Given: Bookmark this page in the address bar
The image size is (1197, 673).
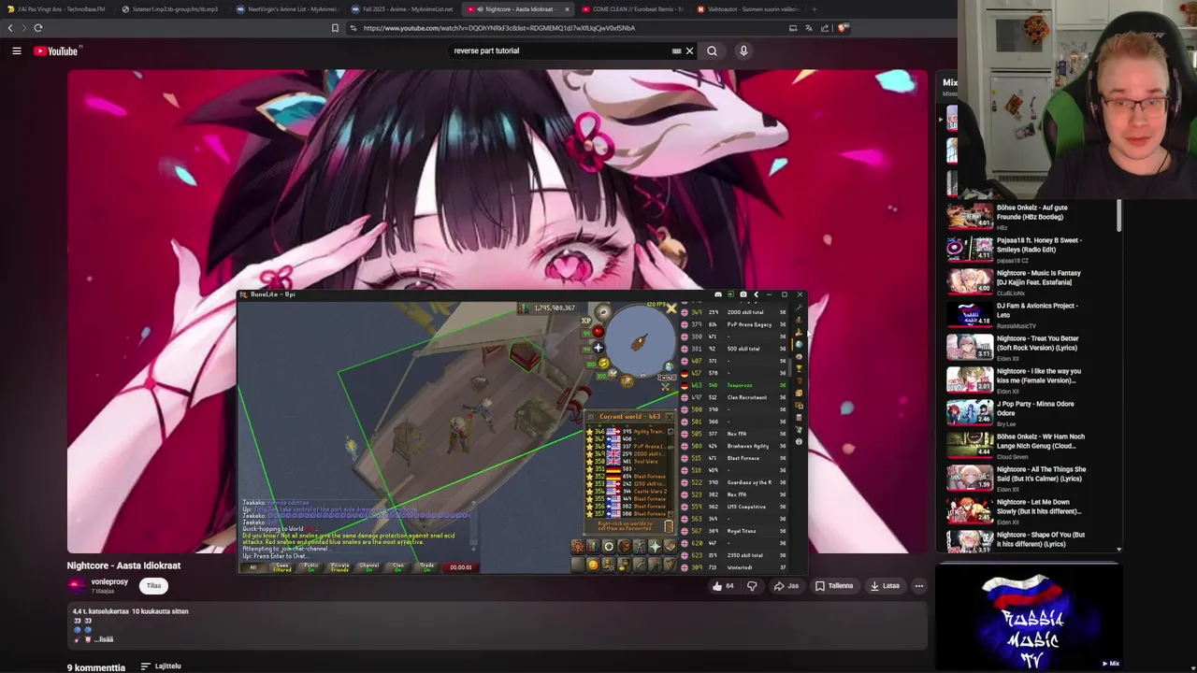Looking at the screenshot, I should pos(335,28).
